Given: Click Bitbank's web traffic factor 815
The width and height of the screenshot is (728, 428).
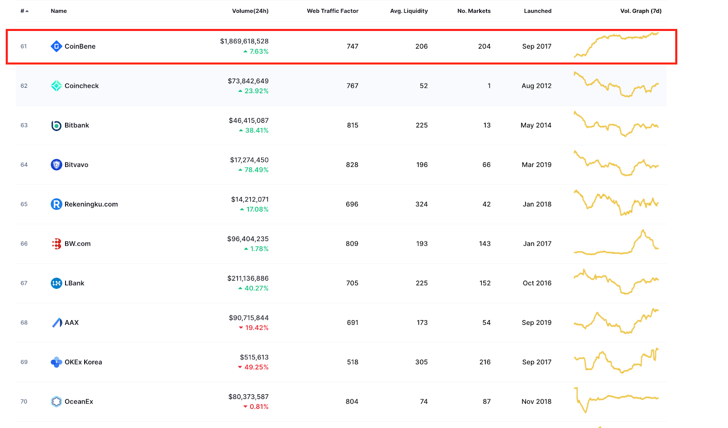Looking at the screenshot, I should click(353, 126).
